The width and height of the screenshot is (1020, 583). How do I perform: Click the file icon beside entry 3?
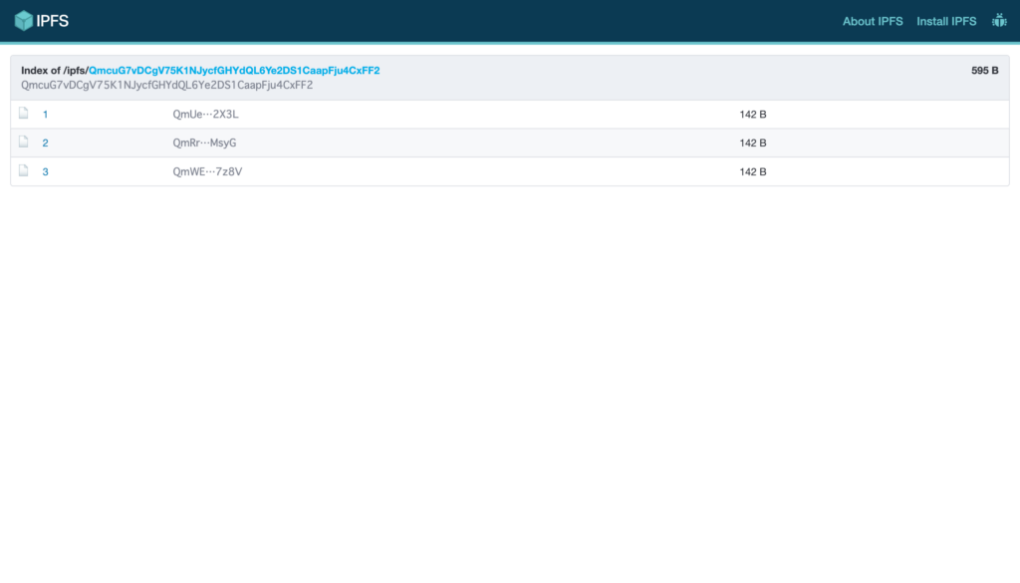click(24, 170)
